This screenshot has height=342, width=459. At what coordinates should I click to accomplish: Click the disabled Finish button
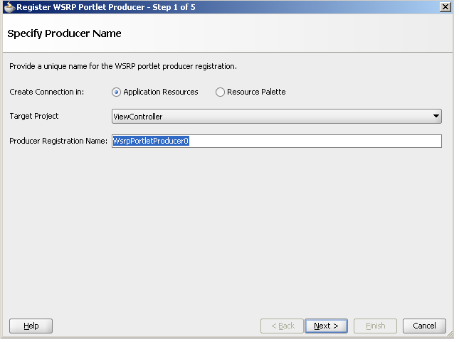point(375,326)
